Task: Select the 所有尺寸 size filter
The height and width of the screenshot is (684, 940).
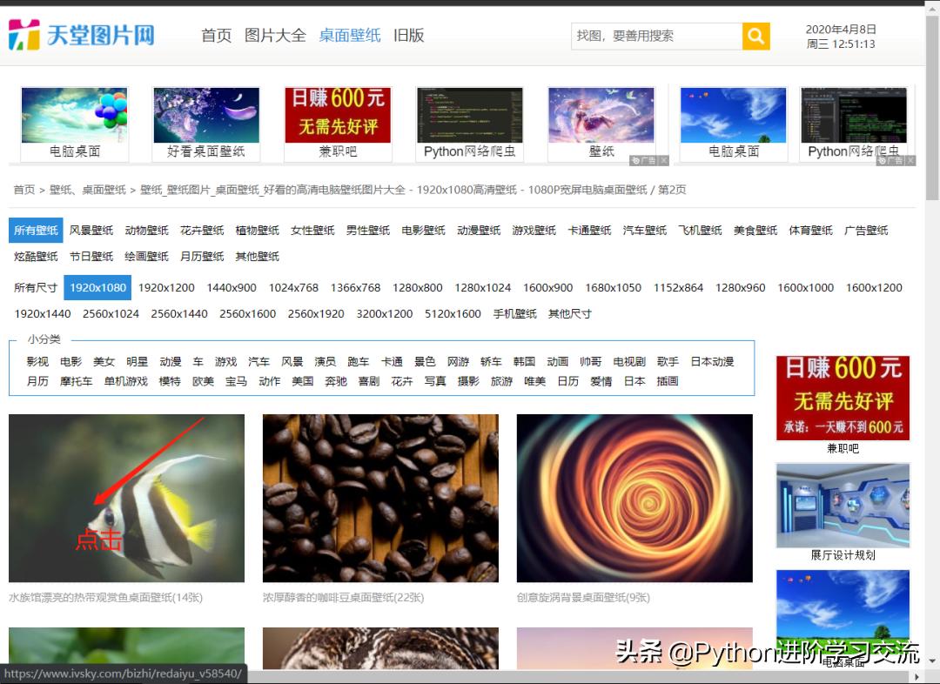Action: (x=36, y=287)
